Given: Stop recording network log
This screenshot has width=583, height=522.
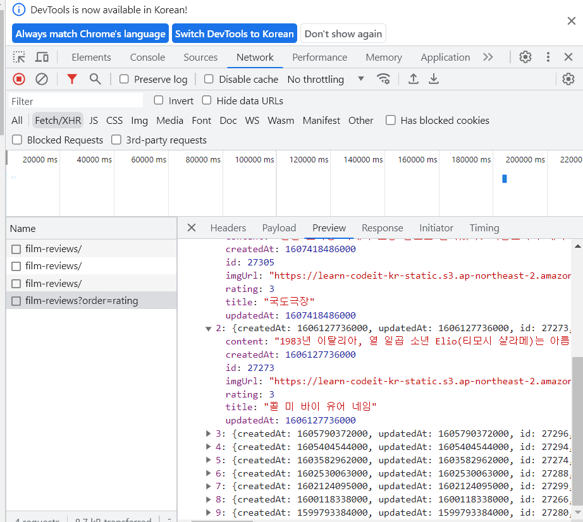Looking at the screenshot, I should click(x=19, y=79).
